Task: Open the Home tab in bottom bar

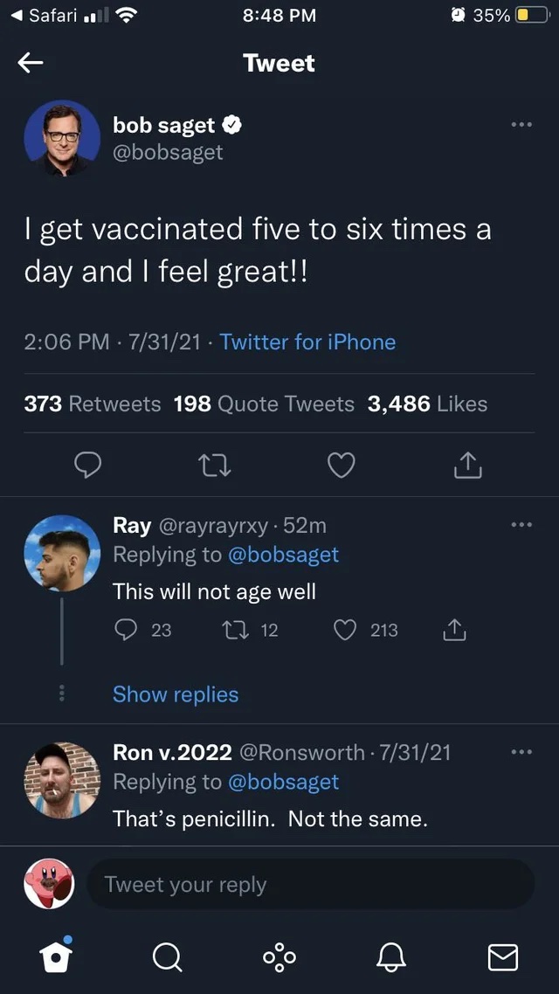Action: point(54,956)
